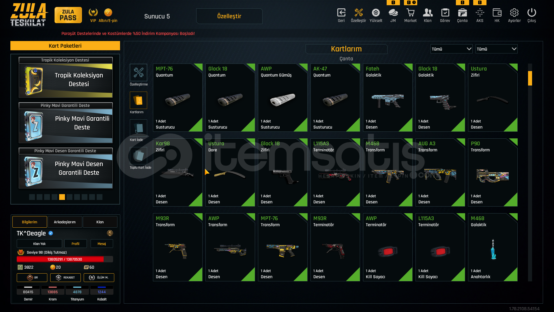
Task: Open the Market cart icon
Action: [x=410, y=13]
